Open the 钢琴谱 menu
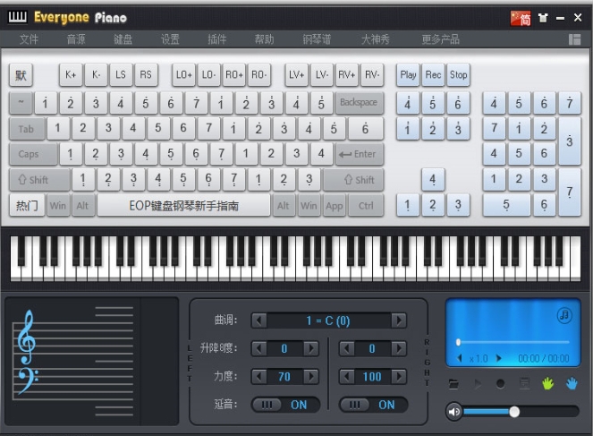This screenshot has height=436, width=593. 317,39
